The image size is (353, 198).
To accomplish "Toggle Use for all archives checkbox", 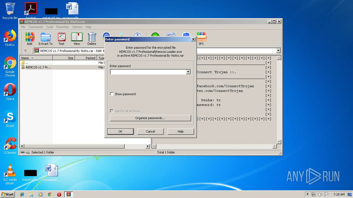I will click(112, 111).
